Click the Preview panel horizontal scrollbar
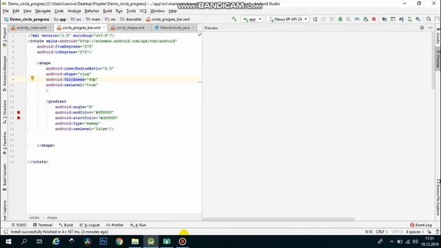 pos(278,219)
